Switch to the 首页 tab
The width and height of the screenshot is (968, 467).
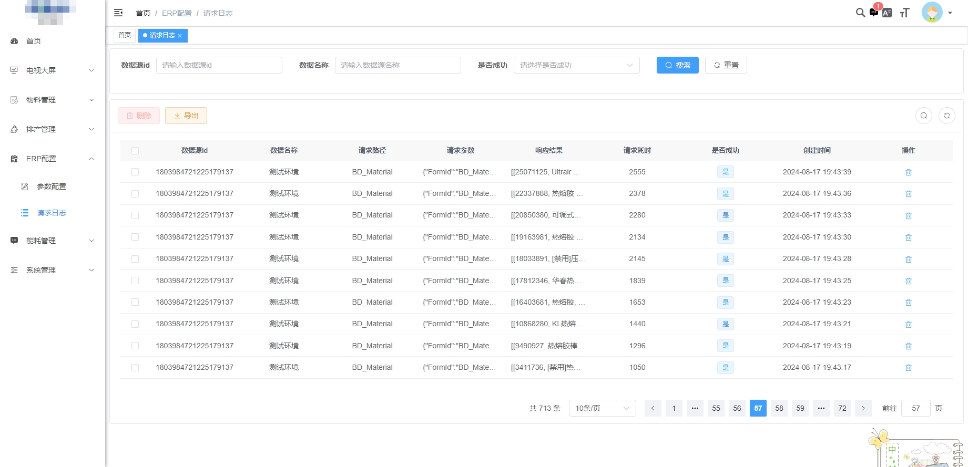click(x=125, y=35)
